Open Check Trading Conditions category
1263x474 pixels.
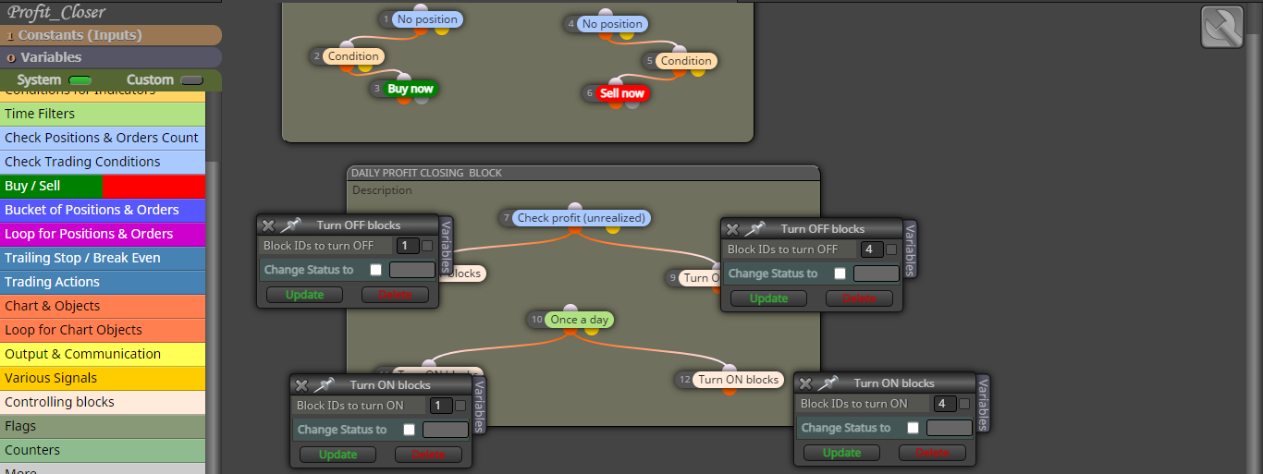point(103,163)
